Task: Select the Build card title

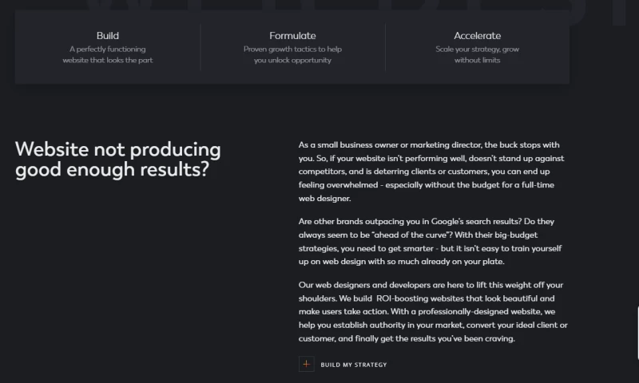Action: (108, 36)
